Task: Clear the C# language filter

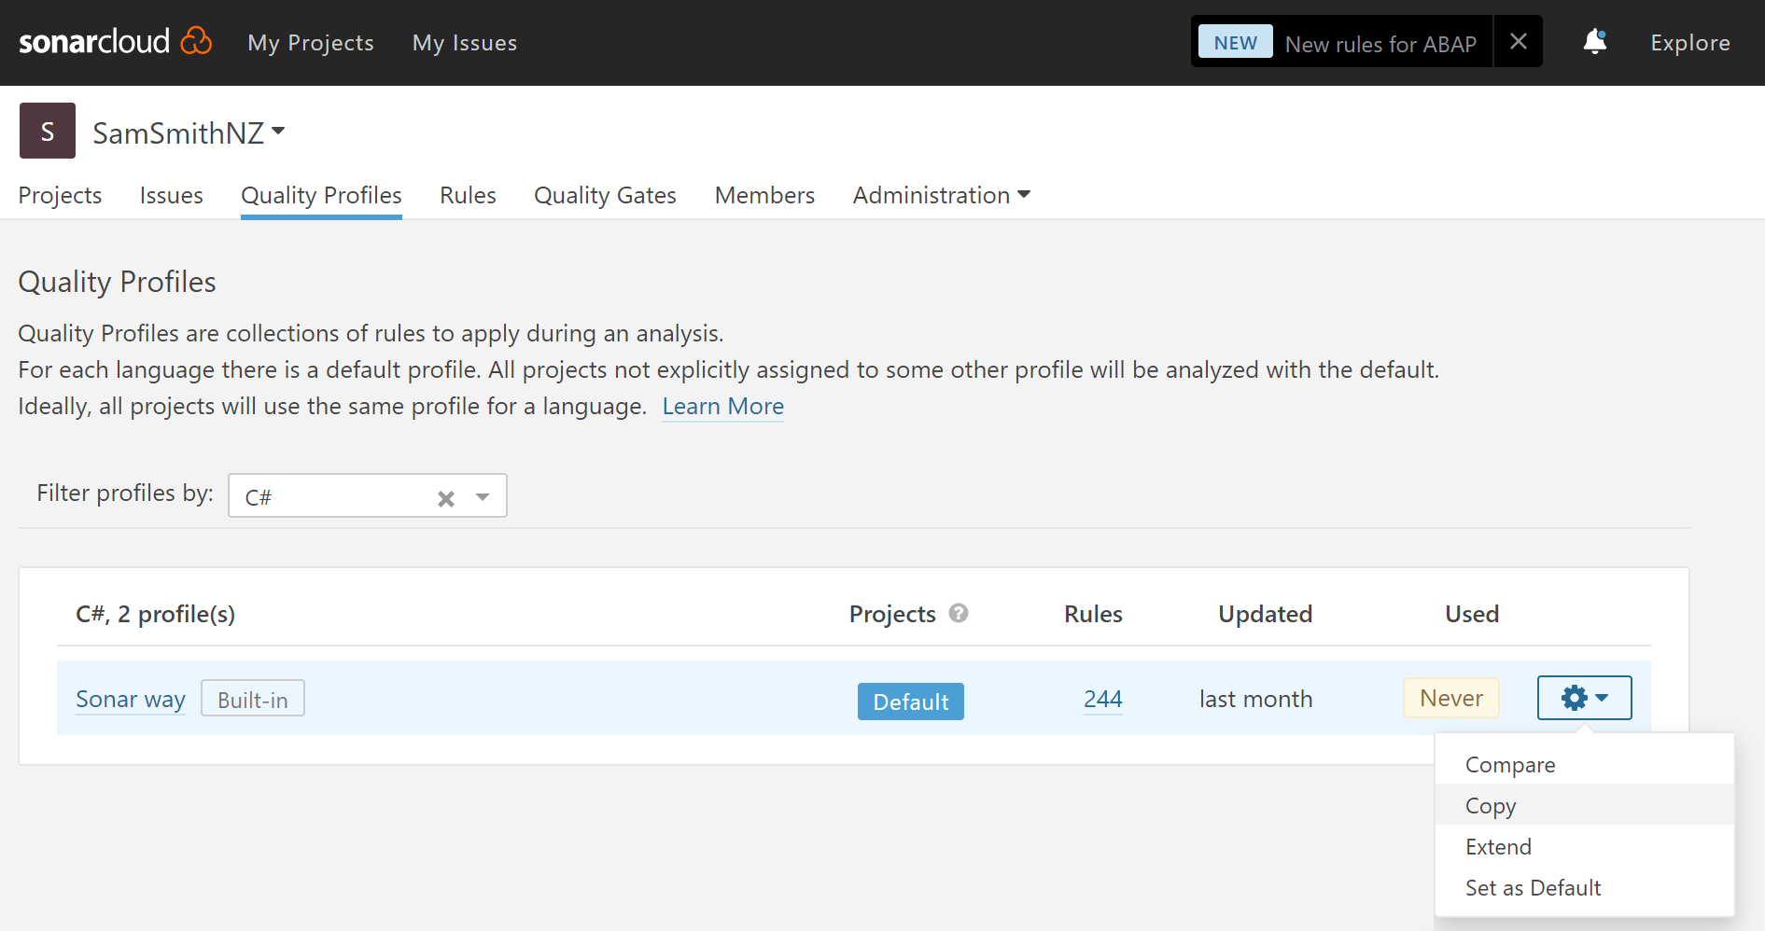Action: coord(446,498)
